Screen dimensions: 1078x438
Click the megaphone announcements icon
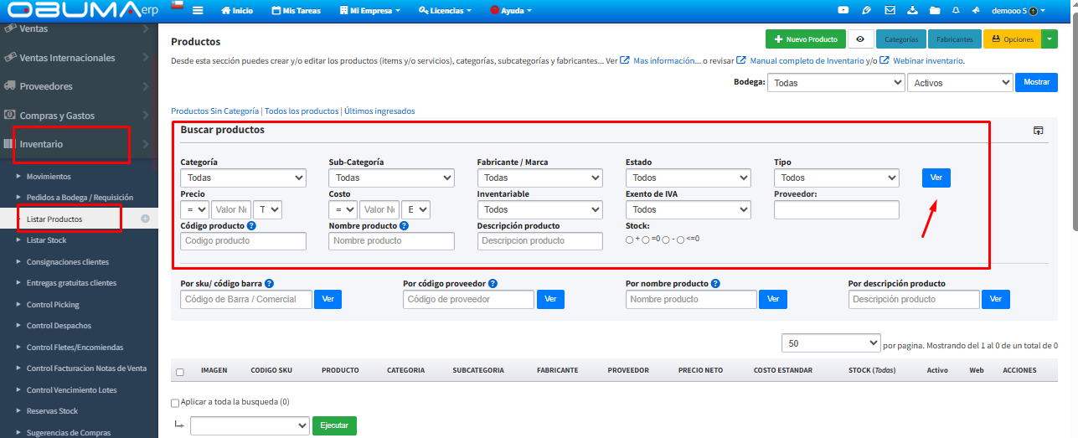[977, 11]
